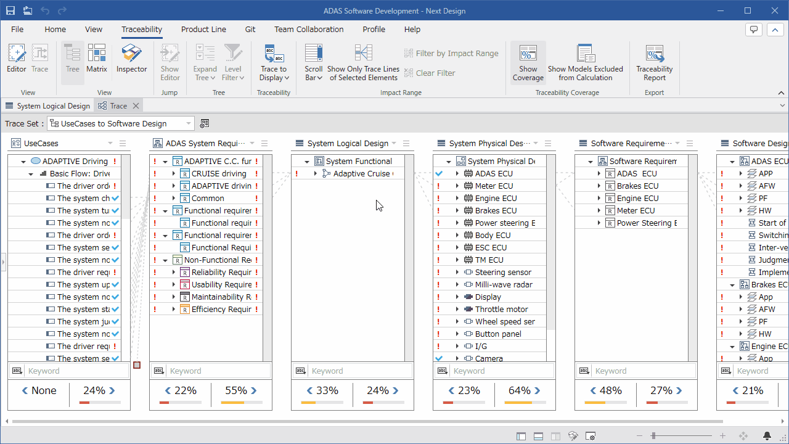Image resolution: width=789 pixels, height=444 pixels.
Task: Select the Milli-wave radar item
Action: coord(504,285)
